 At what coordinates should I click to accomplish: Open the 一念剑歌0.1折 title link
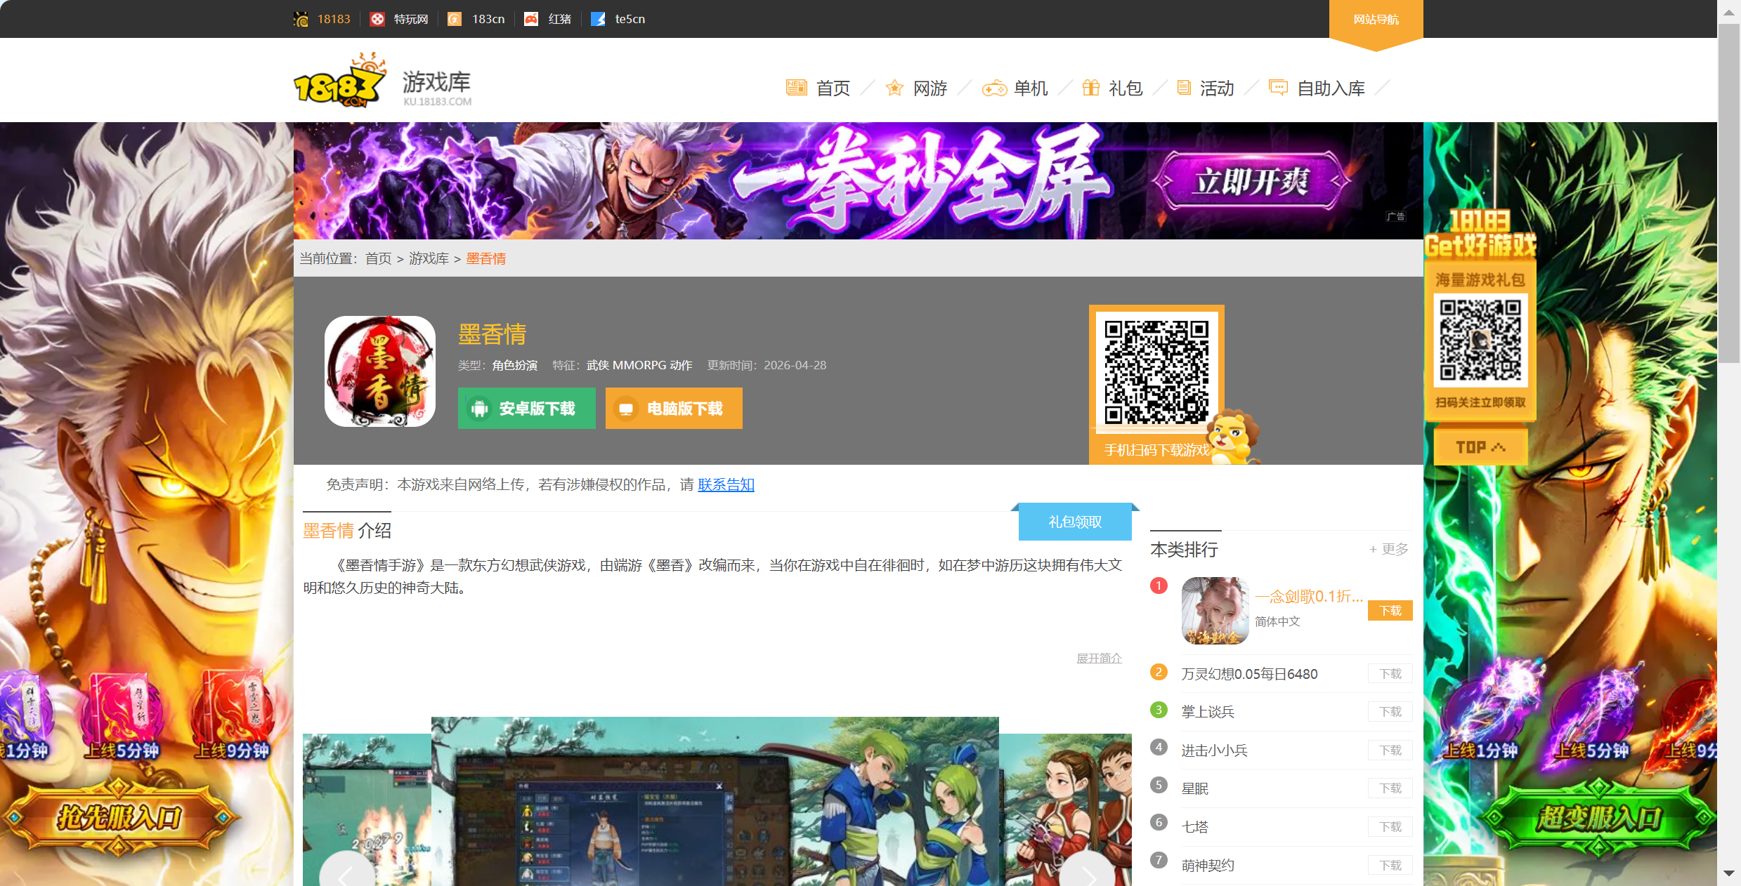(x=1308, y=596)
